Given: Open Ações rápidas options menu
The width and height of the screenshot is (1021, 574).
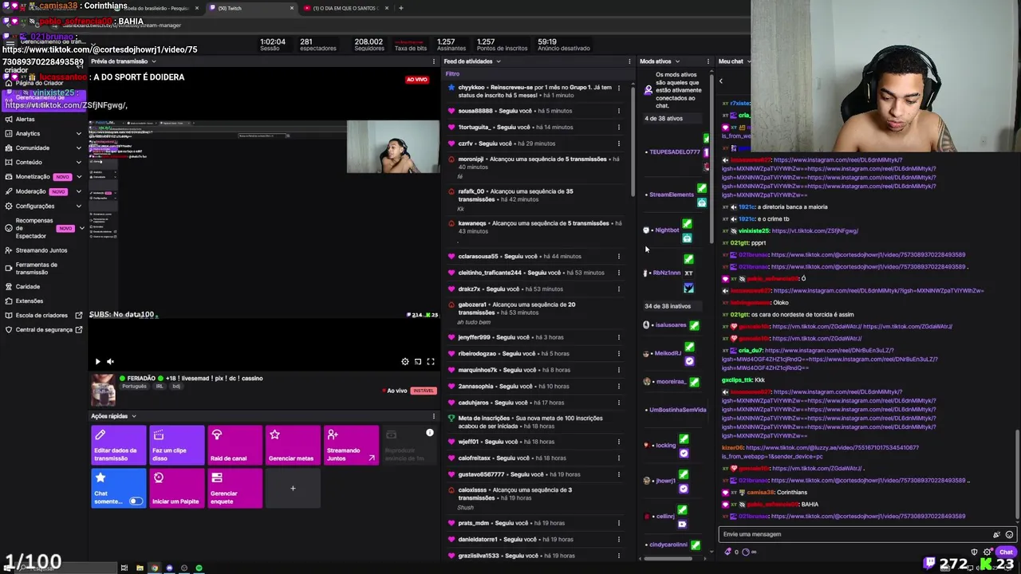Looking at the screenshot, I should coord(434,416).
